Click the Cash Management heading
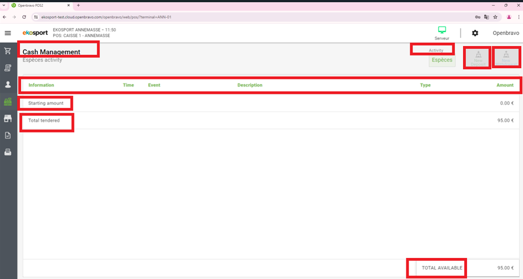The image size is (523, 279). (52, 52)
